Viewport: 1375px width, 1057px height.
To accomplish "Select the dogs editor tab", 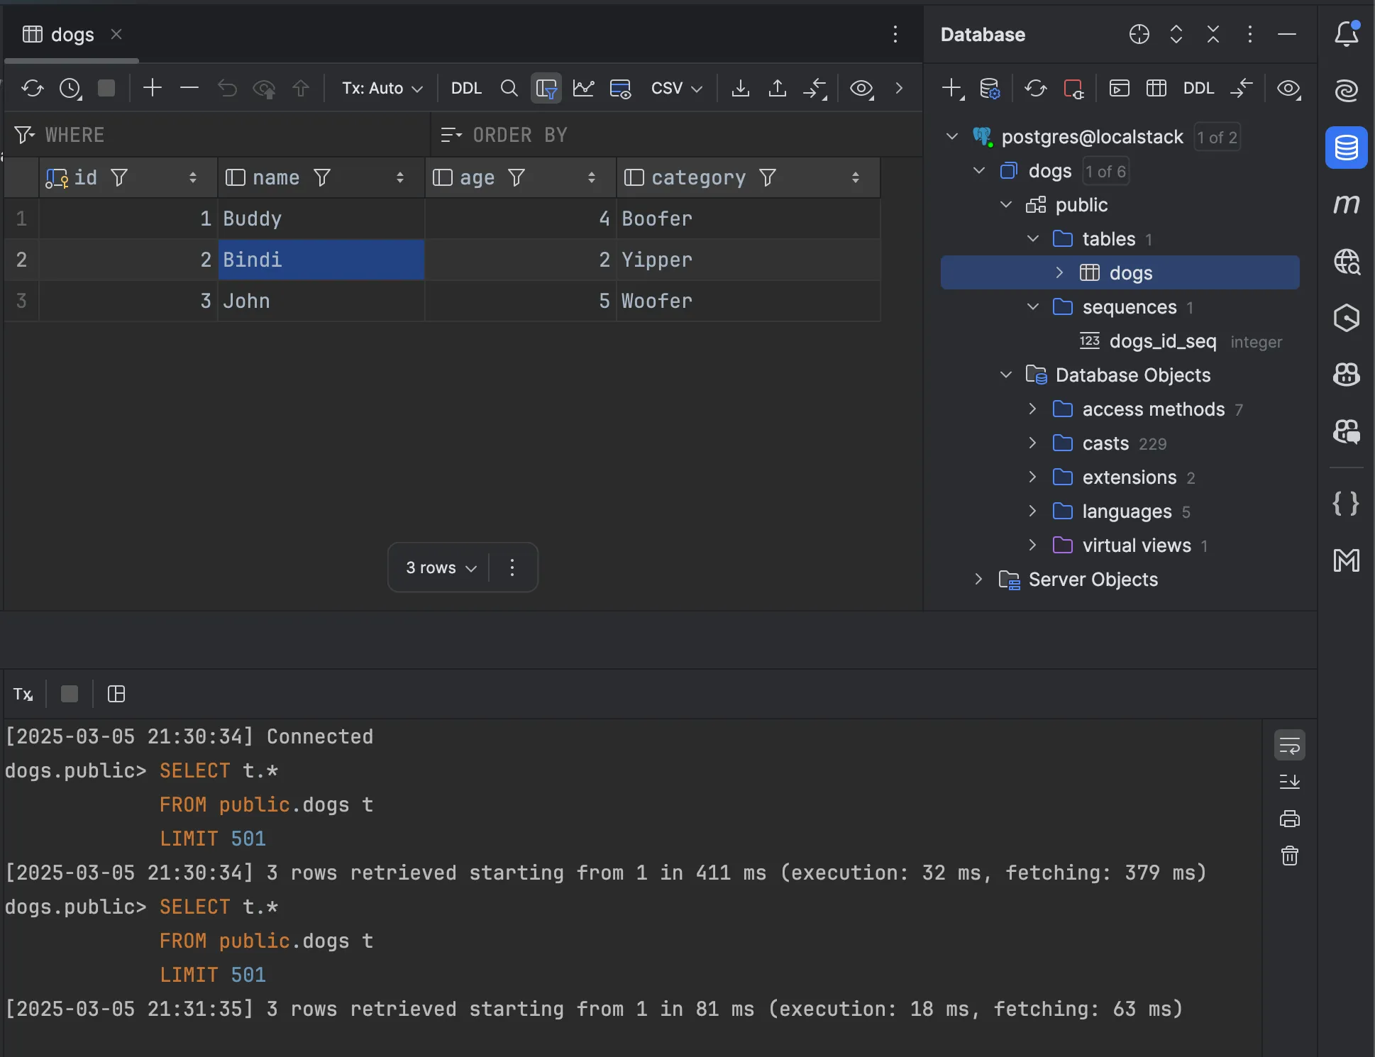I will tap(71, 35).
